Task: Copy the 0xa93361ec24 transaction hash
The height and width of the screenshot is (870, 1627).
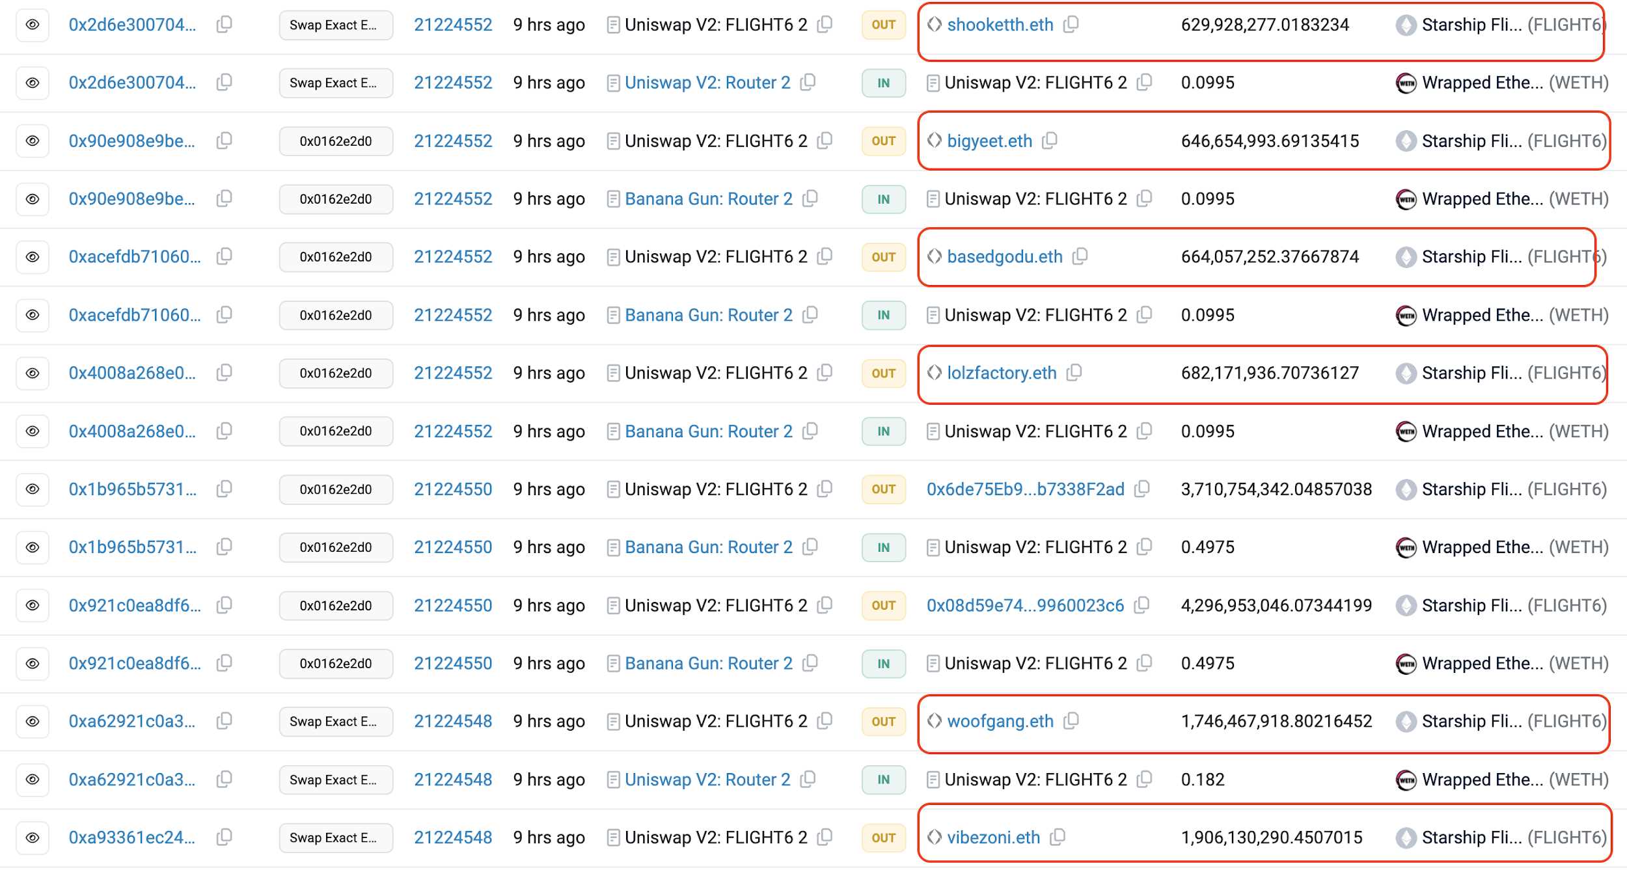Action: pos(225,837)
